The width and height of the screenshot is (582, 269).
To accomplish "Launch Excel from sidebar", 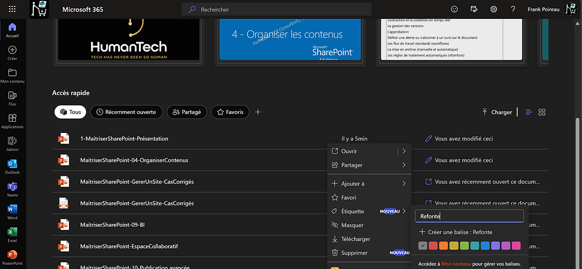I will coord(12,235).
